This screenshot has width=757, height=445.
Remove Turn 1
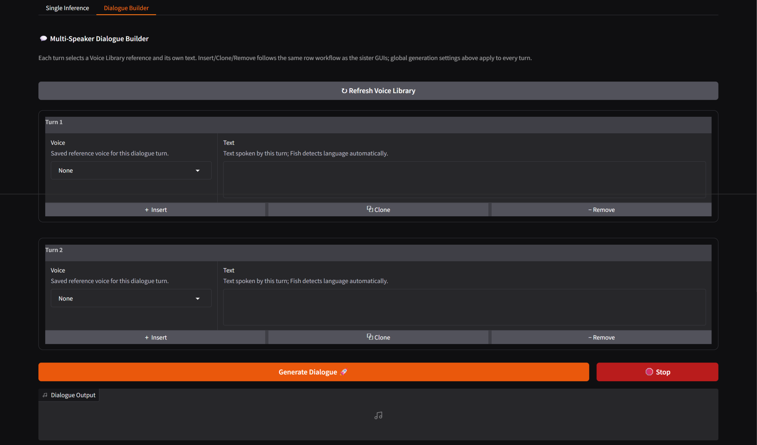pos(601,209)
